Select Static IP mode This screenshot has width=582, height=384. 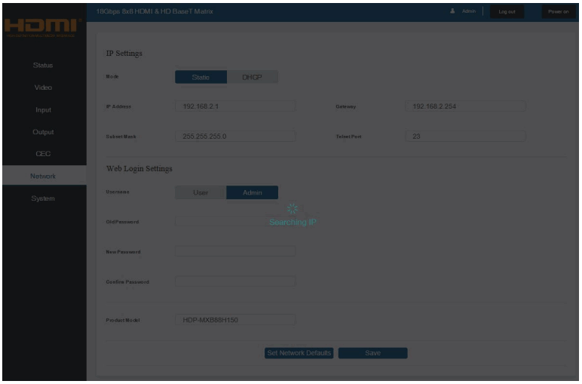point(201,77)
